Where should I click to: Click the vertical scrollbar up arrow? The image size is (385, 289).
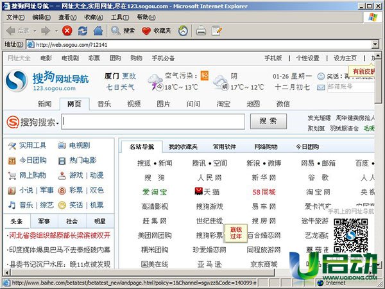point(378,55)
